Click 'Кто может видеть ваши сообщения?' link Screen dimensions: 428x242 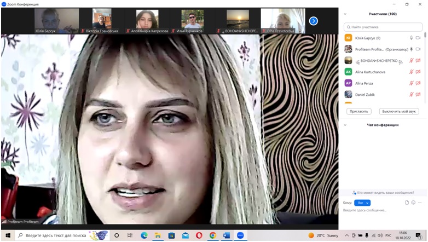[385, 193]
